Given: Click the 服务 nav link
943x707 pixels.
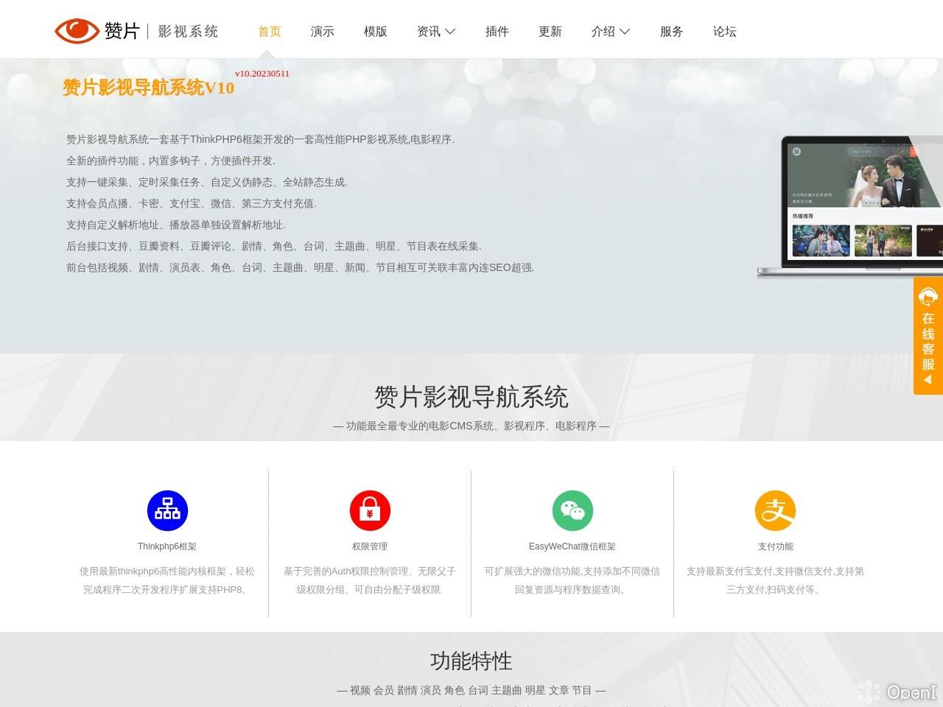Looking at the screenshot, I should pos(671,31).
